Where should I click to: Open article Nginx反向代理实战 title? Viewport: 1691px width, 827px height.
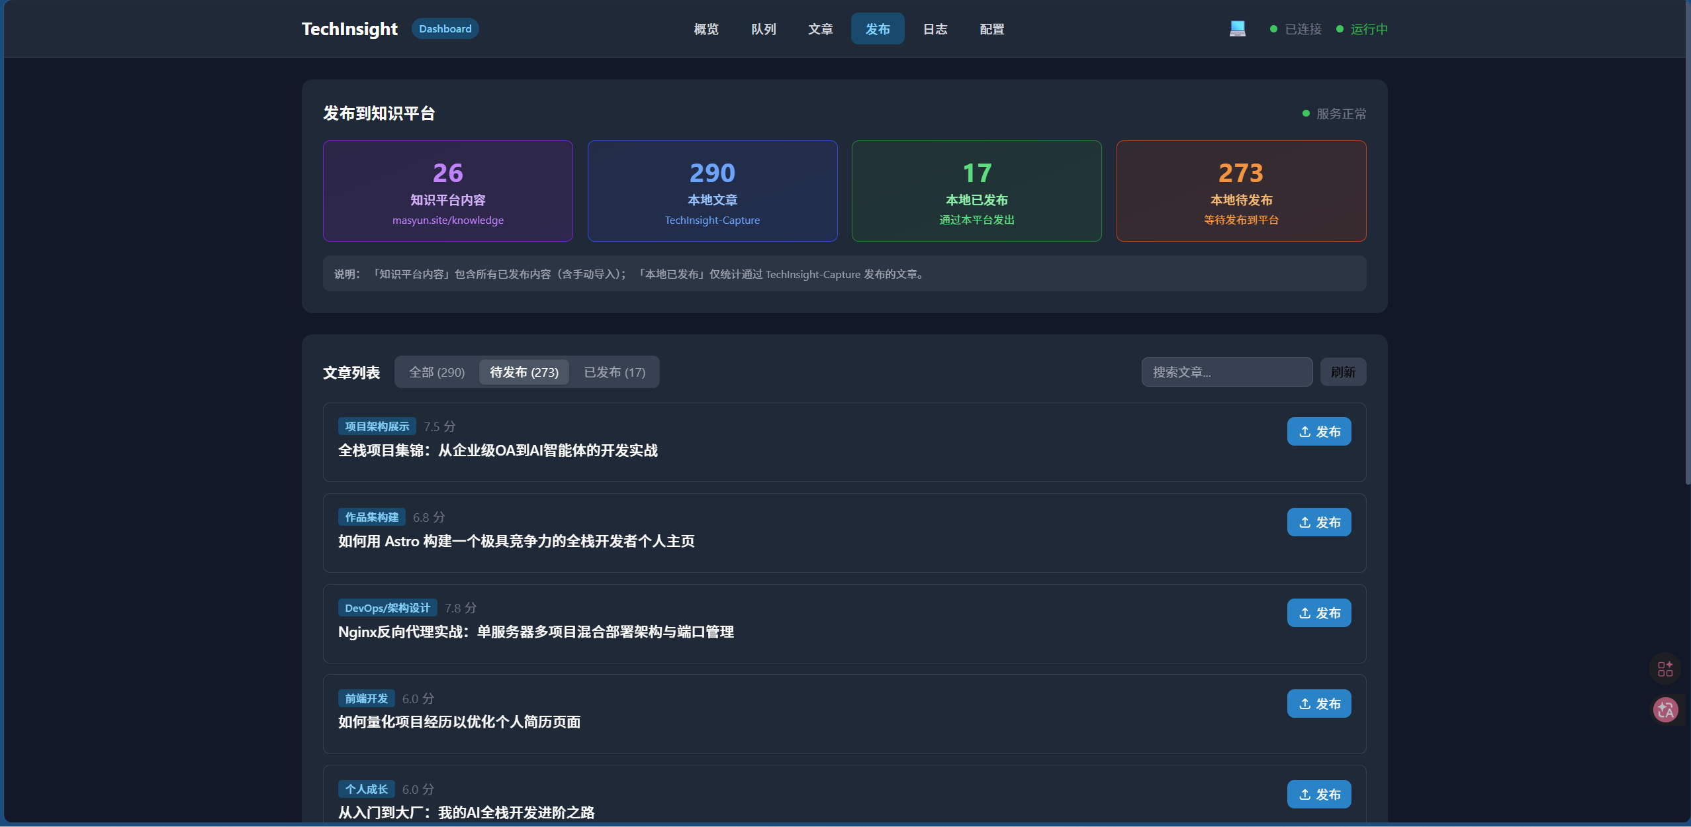tap(535, 632)
